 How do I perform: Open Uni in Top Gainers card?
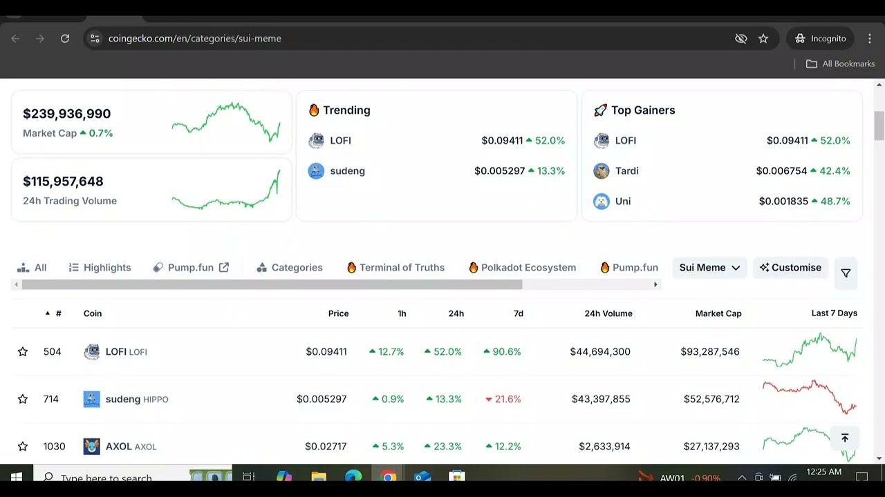pos(623,202)
